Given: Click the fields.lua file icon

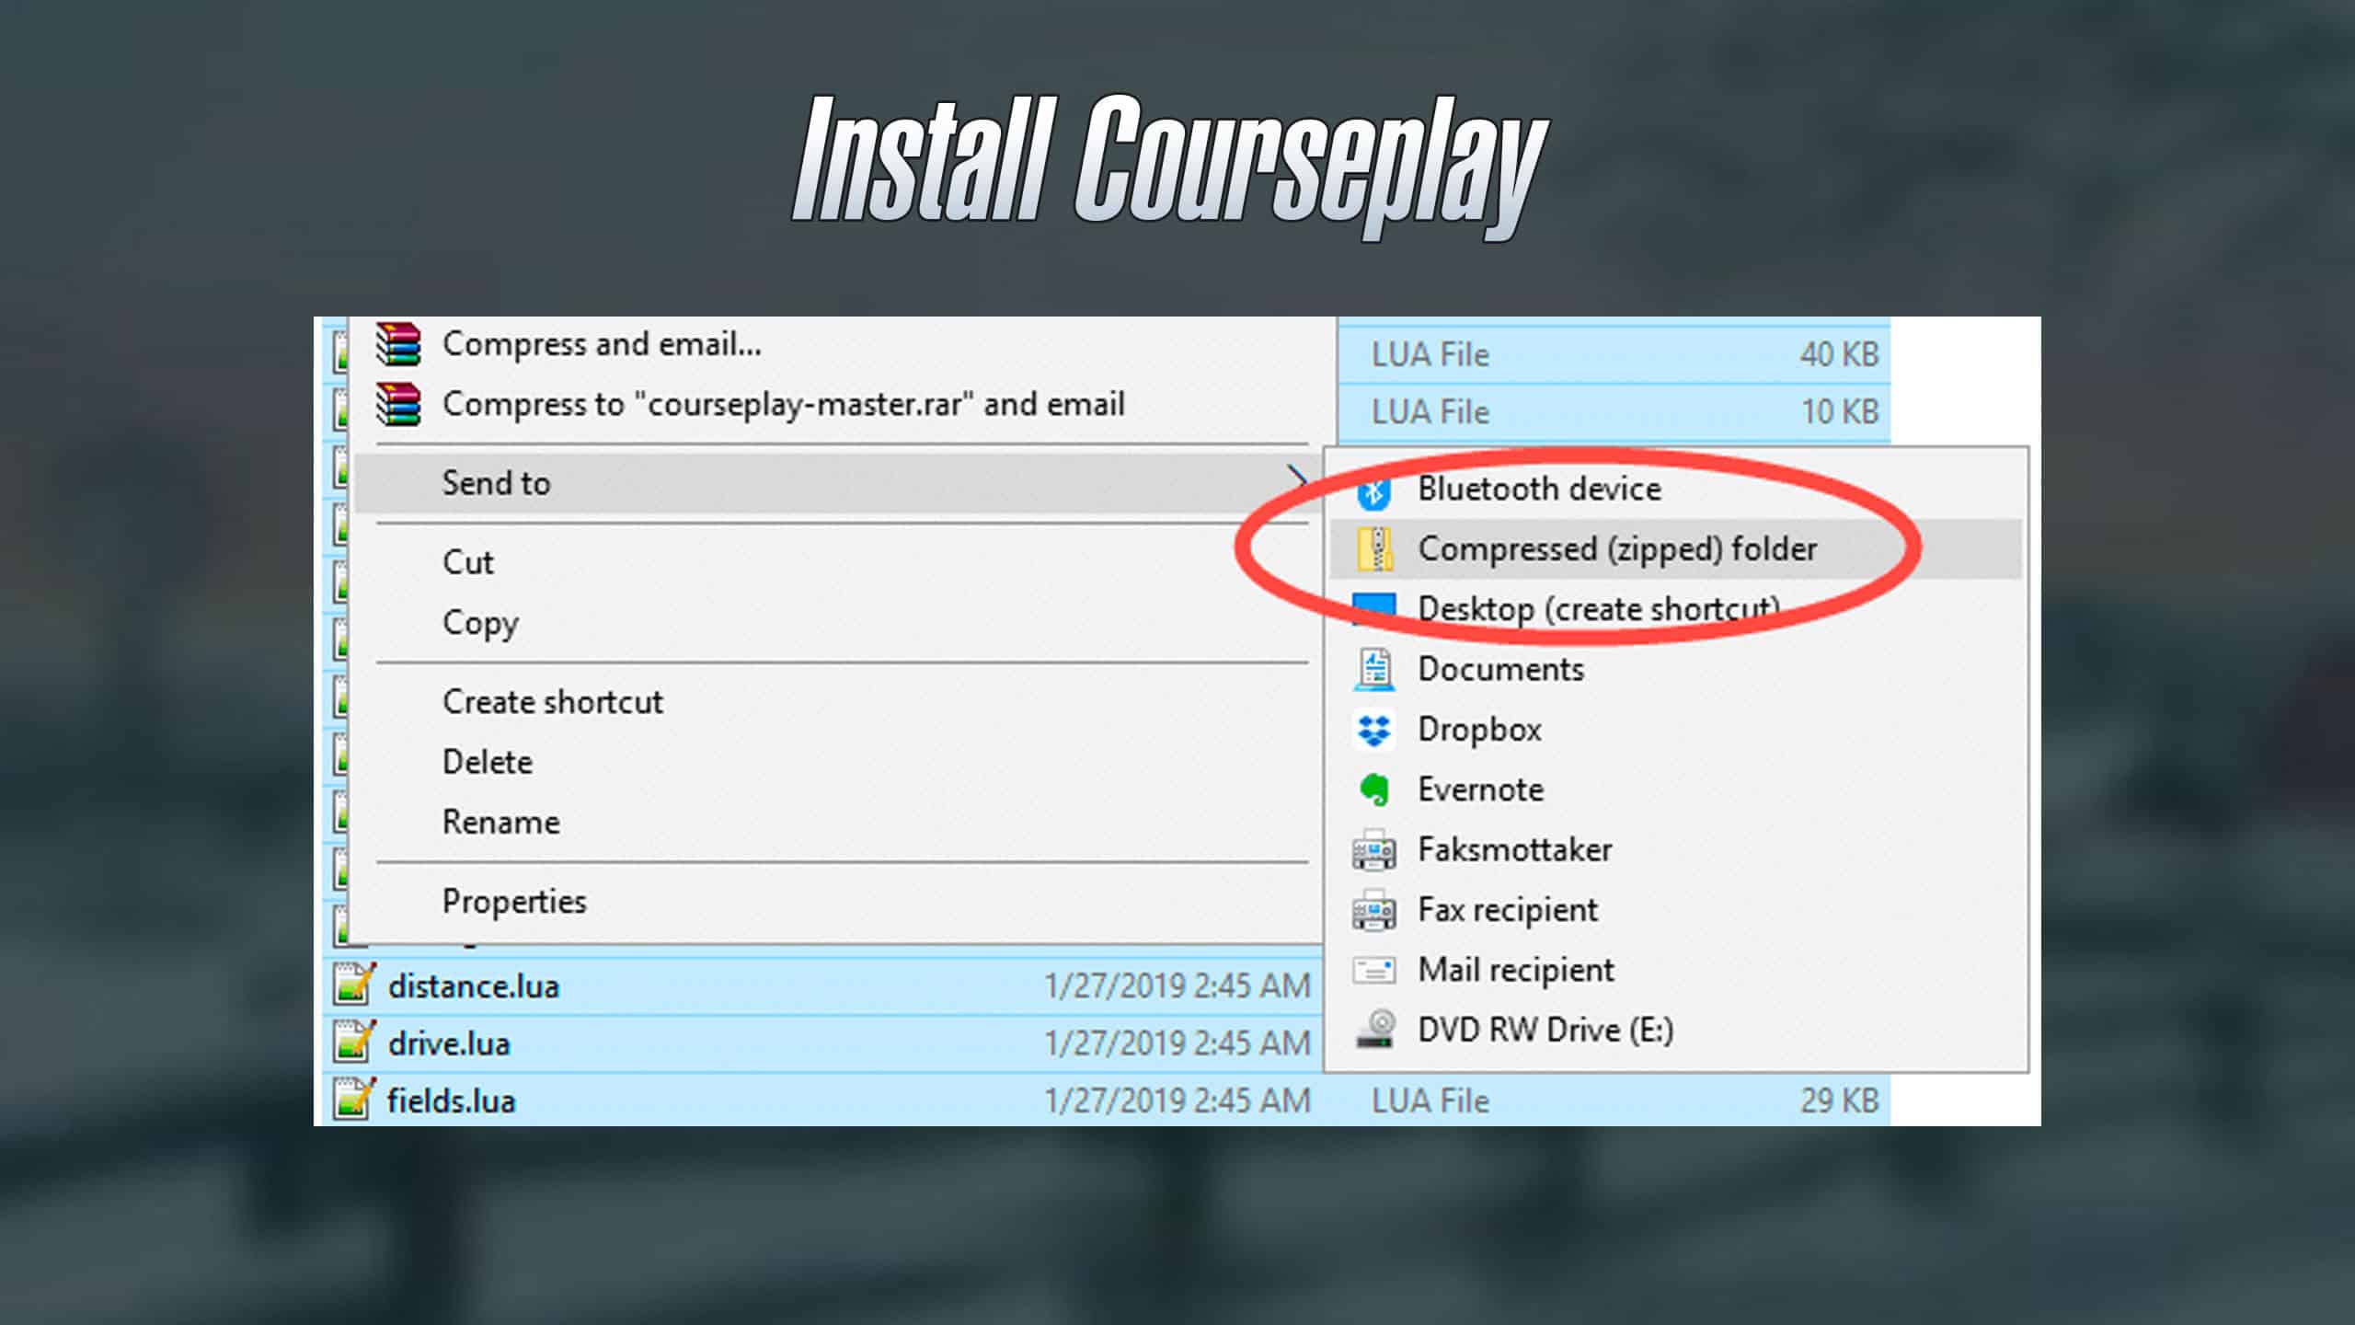Looking at the screenshot, I should pyautogui.click(x=354, y=1099).
